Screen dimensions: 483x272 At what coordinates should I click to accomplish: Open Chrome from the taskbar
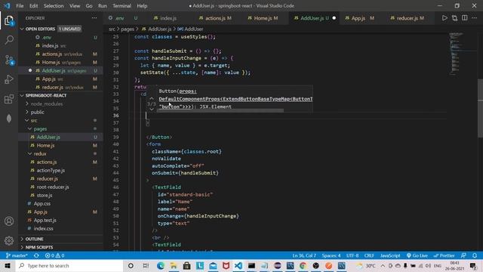(303, 265)
